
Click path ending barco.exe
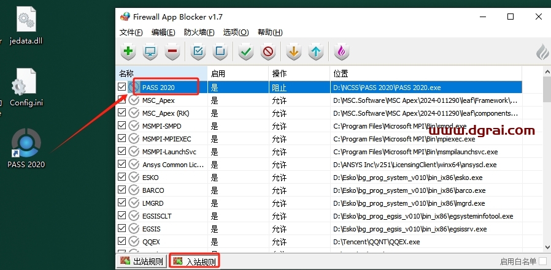point(409,191)
